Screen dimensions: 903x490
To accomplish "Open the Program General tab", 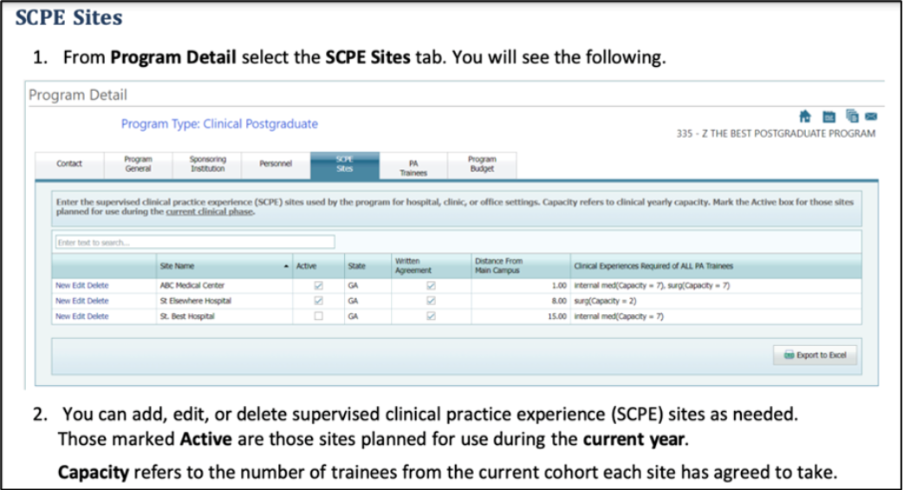I will (138, 164).
